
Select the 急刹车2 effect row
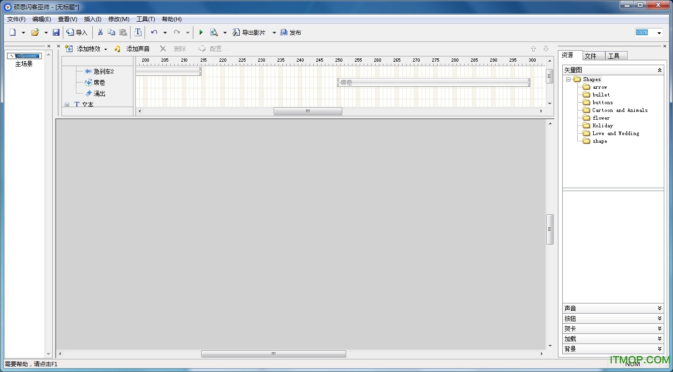(x=99, y=71)
